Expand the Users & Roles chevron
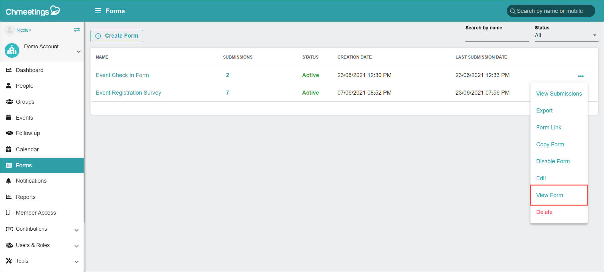This screenshot has width=604, height=272. coord(76,246)
